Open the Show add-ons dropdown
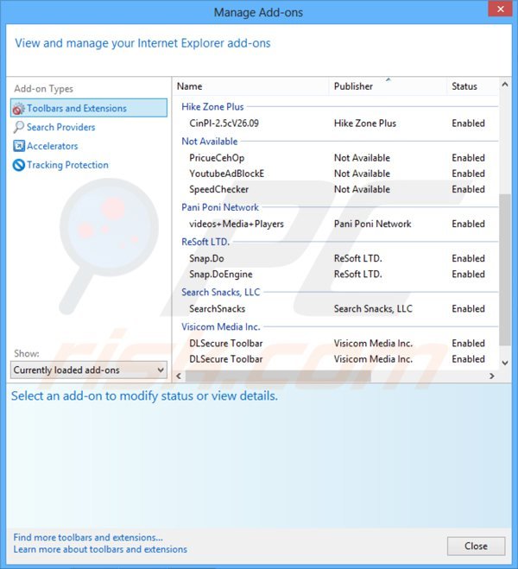 [x=89, y=370]
